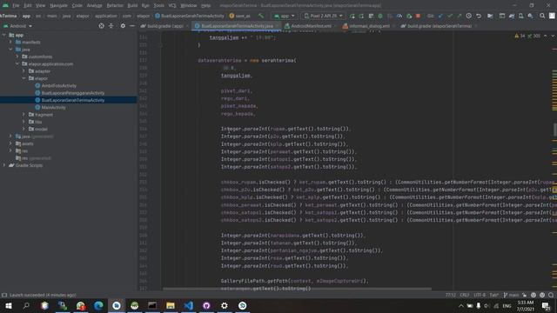Click the Show History clock icon

pyautogui.click(x=468, y=16)
